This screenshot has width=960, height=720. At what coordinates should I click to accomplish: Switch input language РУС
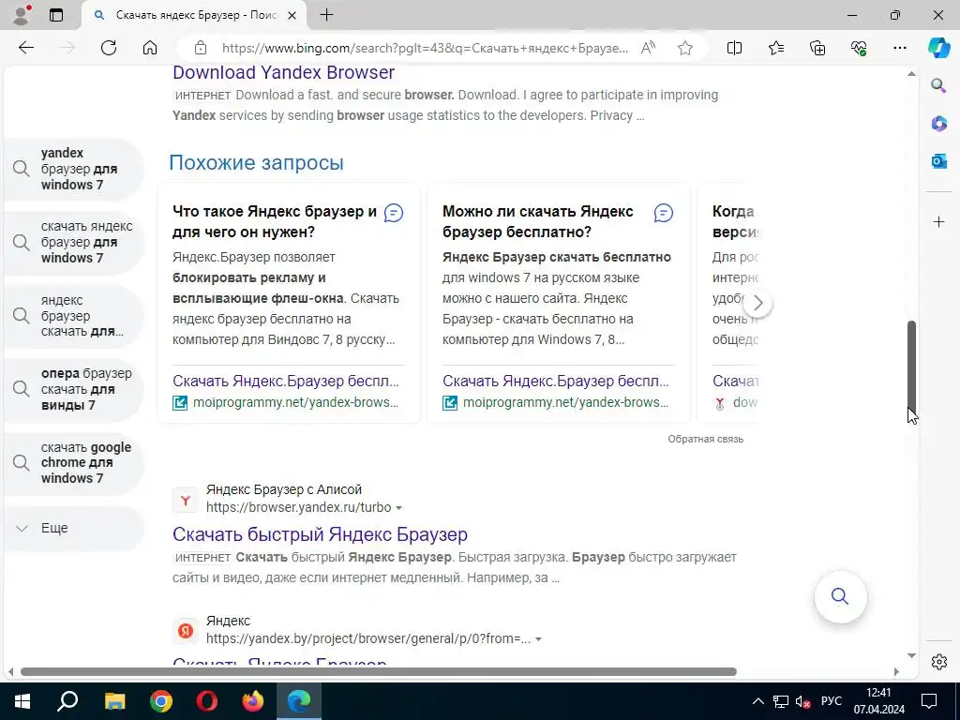tap(831, 701)
